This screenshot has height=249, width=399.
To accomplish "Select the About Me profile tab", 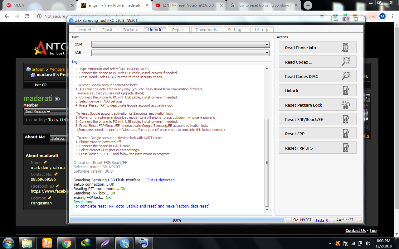I will click(x=35, y=137).
